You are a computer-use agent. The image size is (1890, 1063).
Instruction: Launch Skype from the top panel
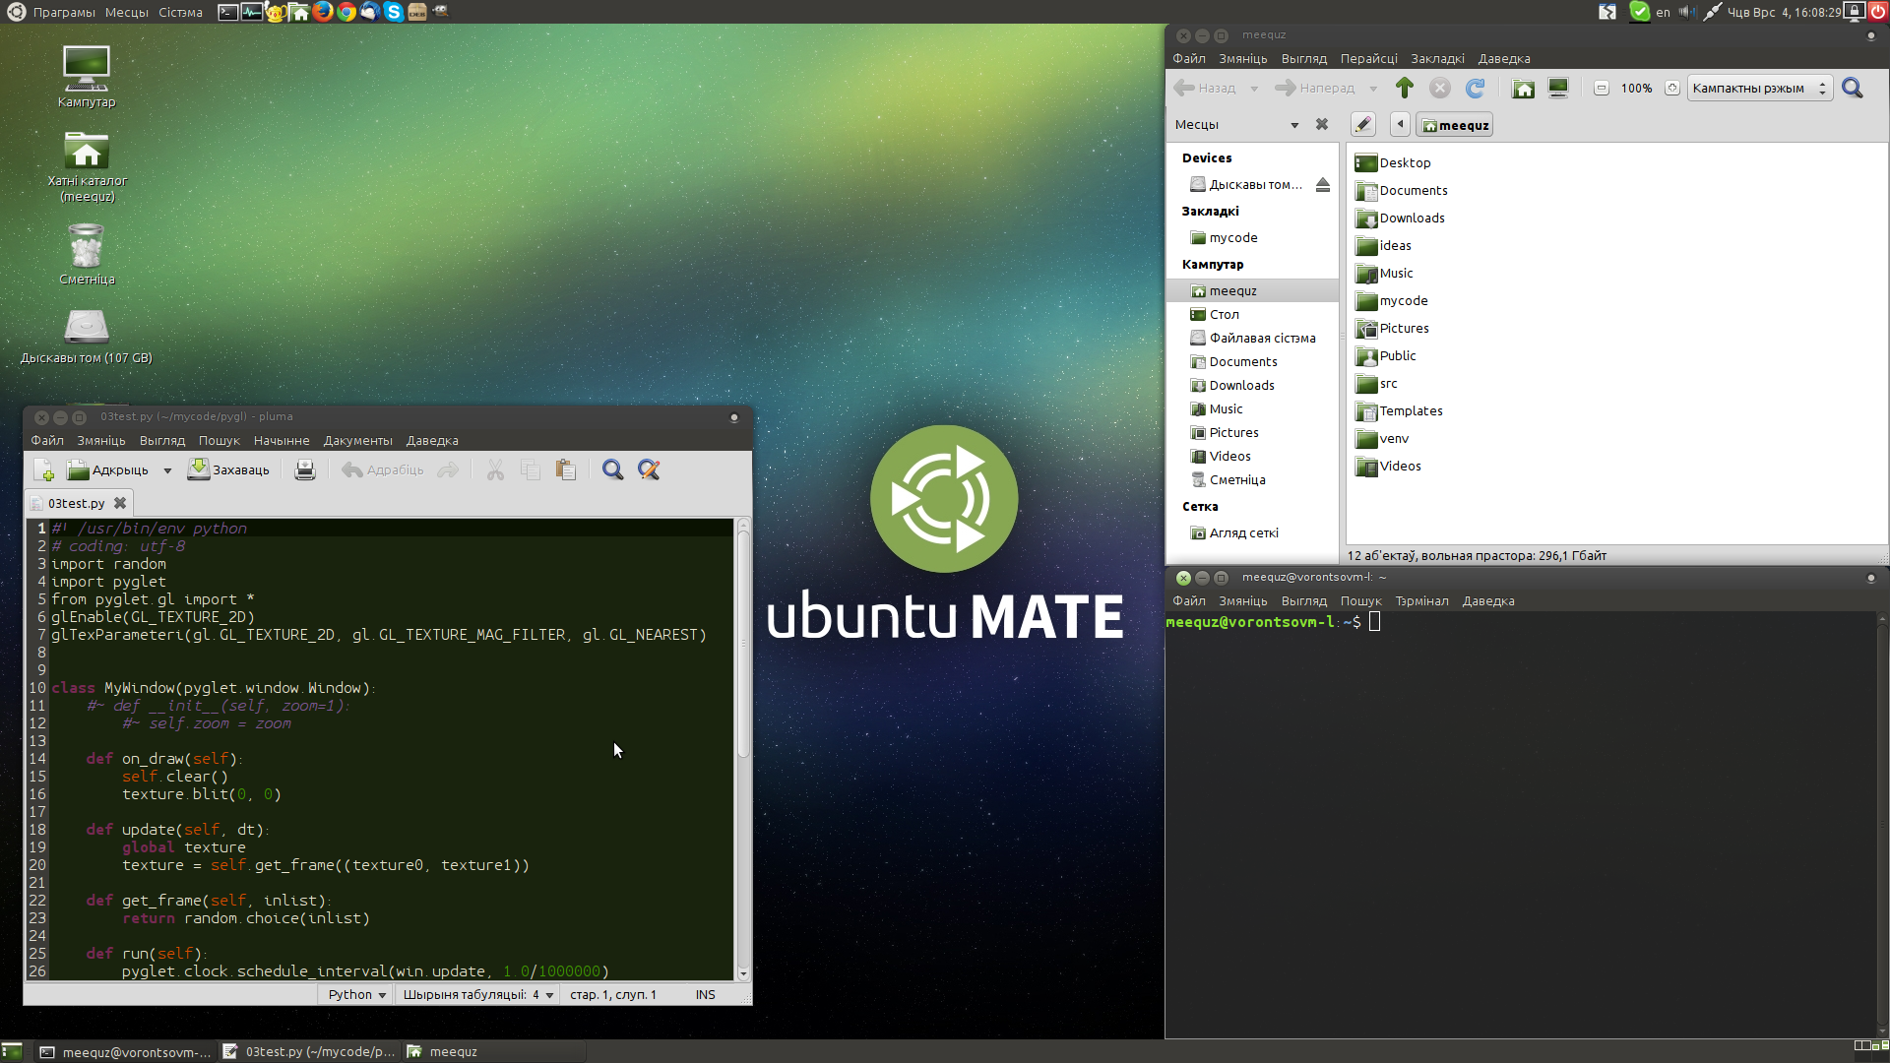pyautogui.click(x=394, y=12)
